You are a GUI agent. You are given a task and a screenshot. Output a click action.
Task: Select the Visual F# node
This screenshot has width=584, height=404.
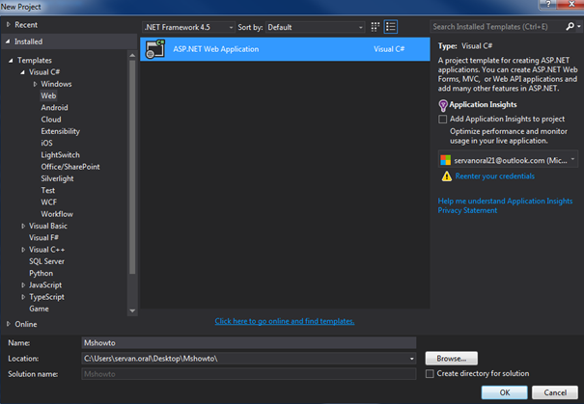43,238
